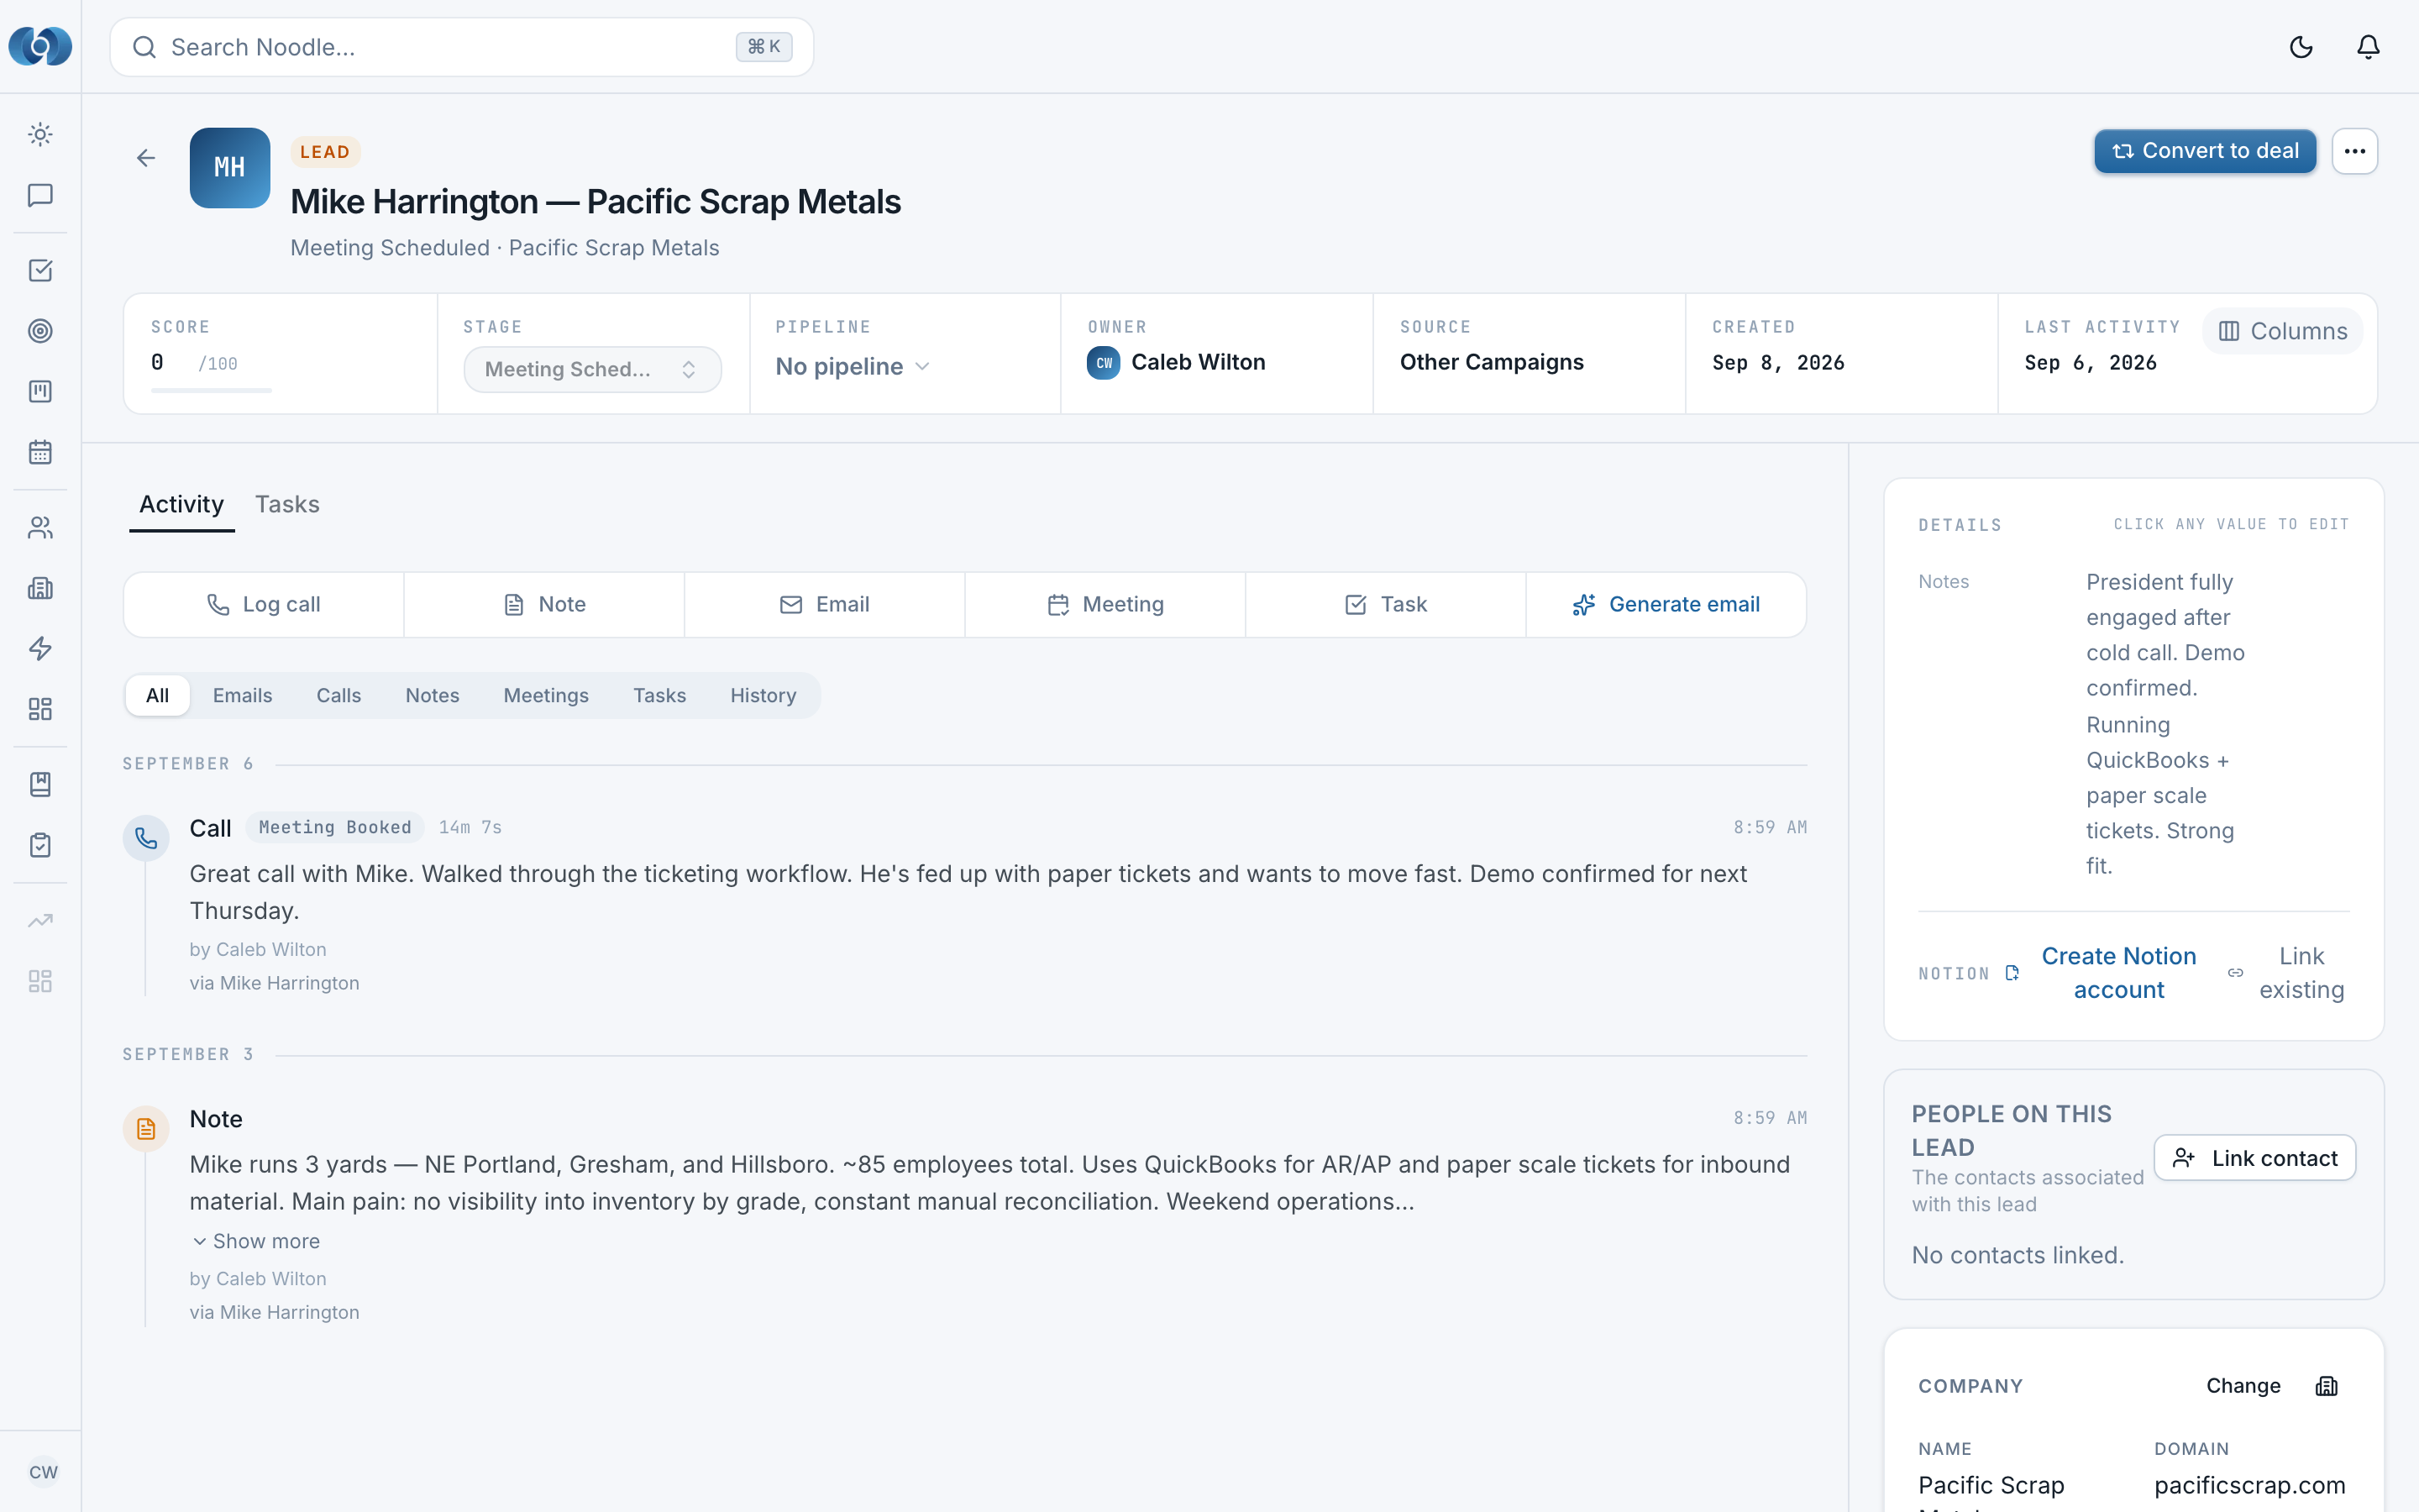Switch to the Tasks tab
This screenshot has width=2419, height=1512.
tap(287, 504)
